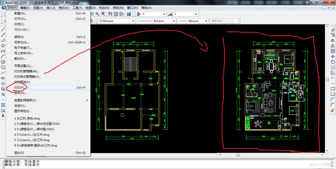Choose 另存为(A)... menu entry
Image resolution: width=336 pixels, height=169 pixels.
pyautogui.click(x=48, y=42)
